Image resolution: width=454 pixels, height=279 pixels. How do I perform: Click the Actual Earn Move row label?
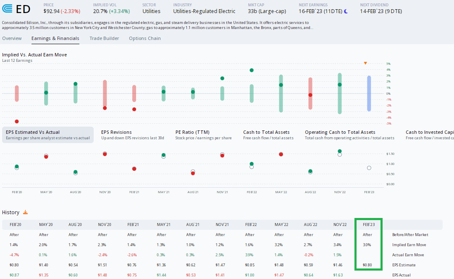408,255
